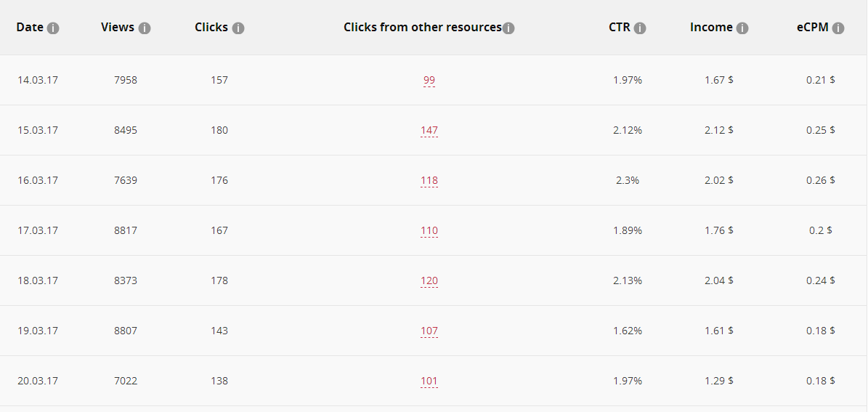Show info for Clicks from other resources
Image resolution: width=868 pixels, height=412 pixels.
tap(508, 28)
